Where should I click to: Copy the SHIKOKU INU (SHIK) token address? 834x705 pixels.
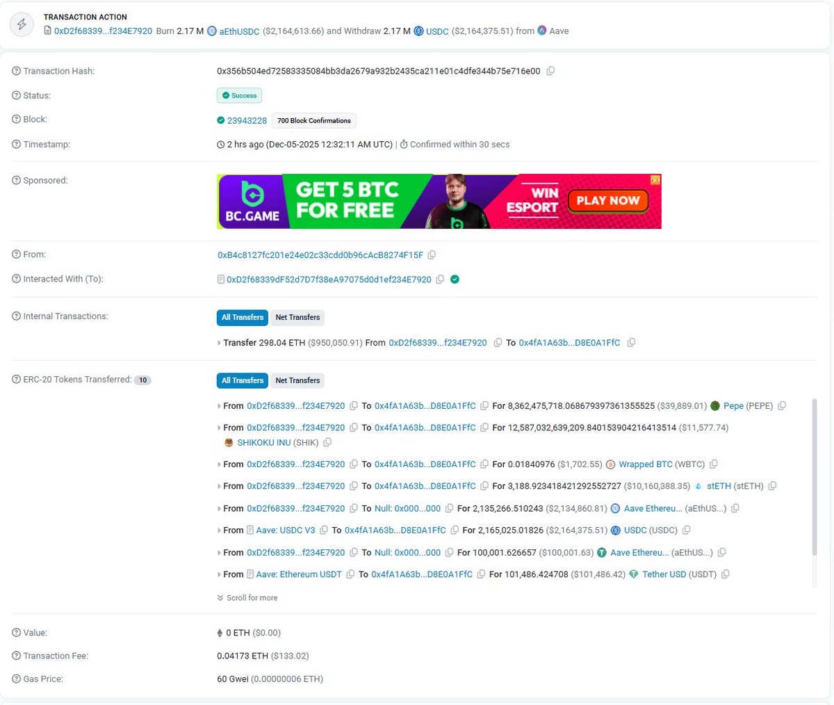pos(327,443)
